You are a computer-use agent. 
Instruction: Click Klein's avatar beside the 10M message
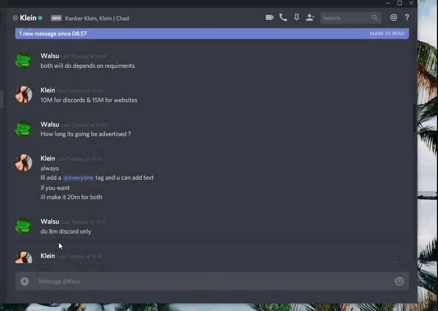[x=24, y=94]
